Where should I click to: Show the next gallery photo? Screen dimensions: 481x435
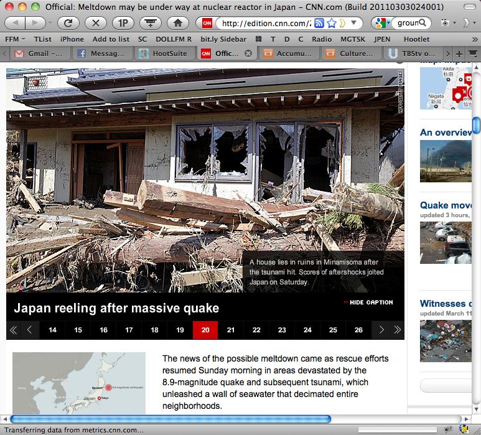tap(381, 330)
